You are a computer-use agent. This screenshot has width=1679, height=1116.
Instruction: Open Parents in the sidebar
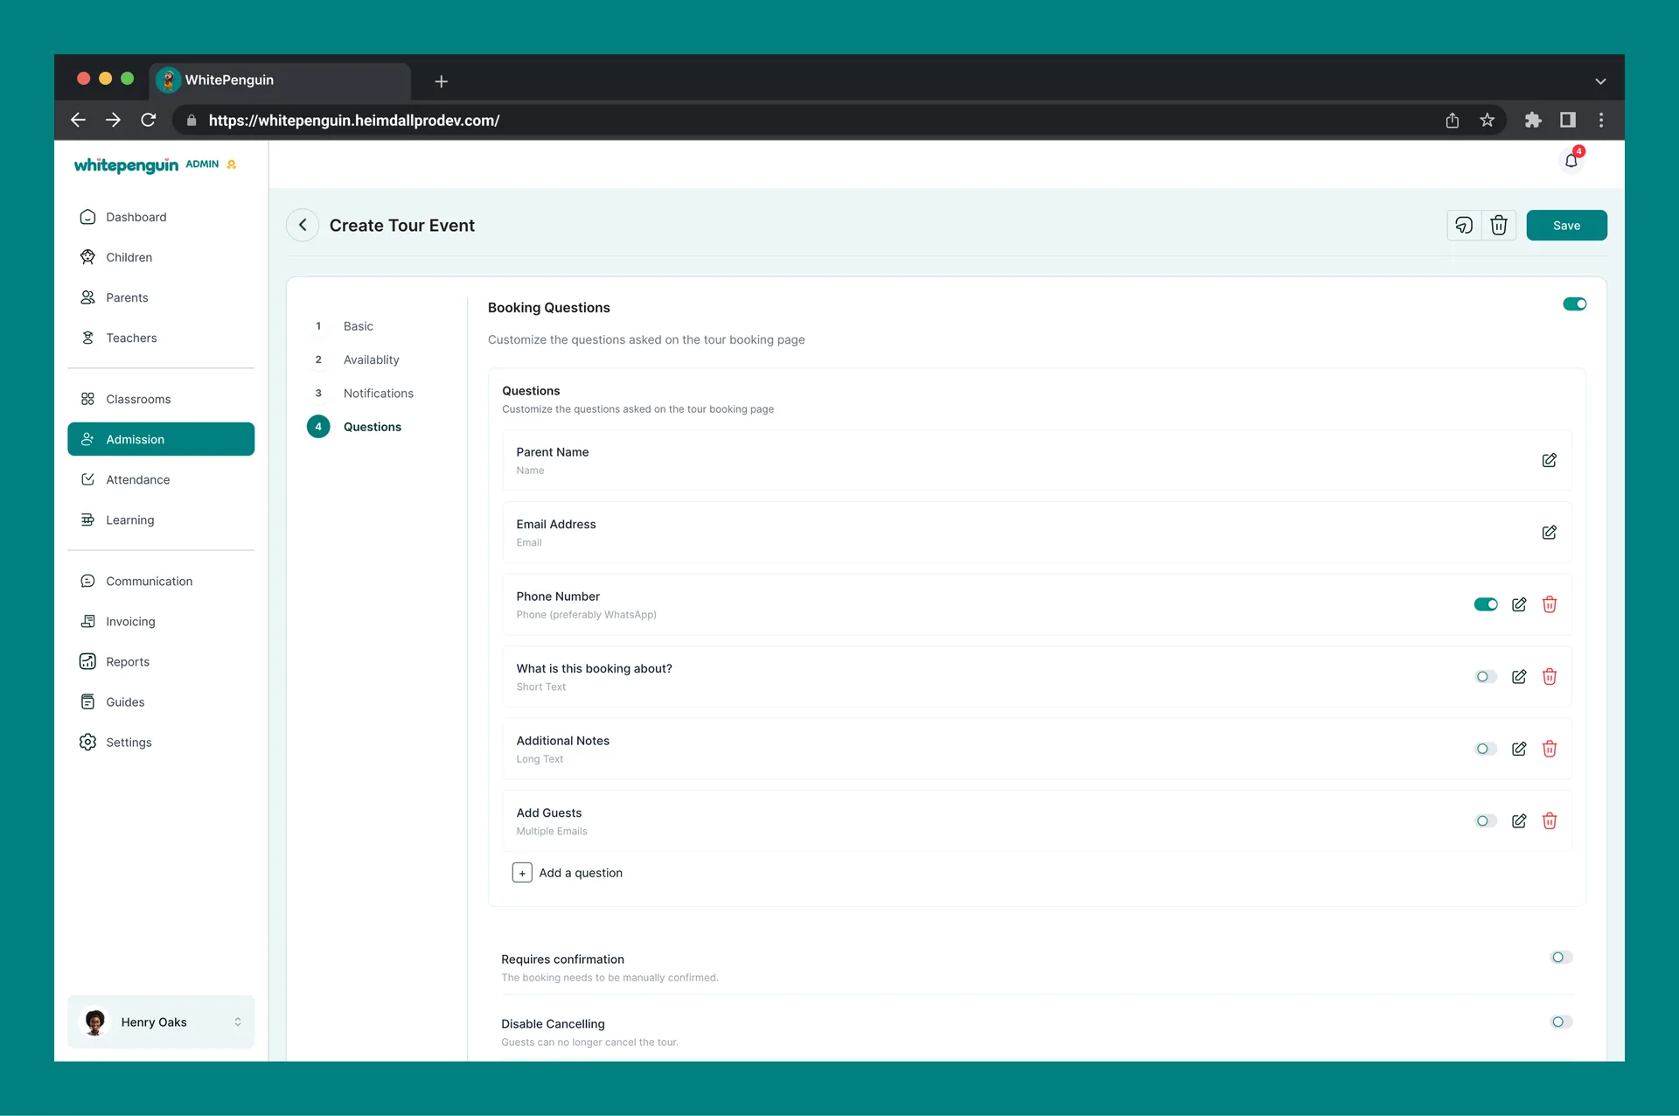click(161, 297)
